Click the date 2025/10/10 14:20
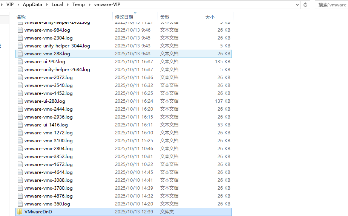The width and height of the screenshot is (348, 216). tap(134, 204)
